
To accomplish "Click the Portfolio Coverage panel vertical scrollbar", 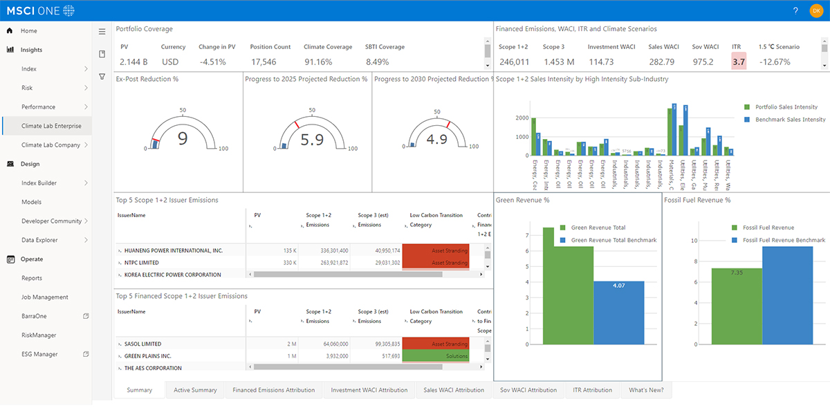I will click(488, 54).
